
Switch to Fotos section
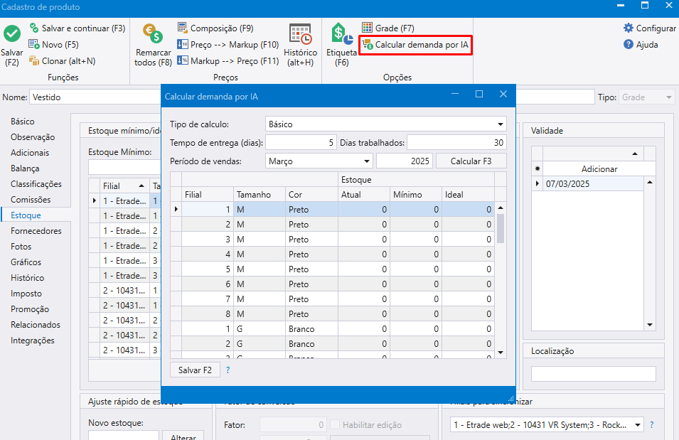click(21, 247)
